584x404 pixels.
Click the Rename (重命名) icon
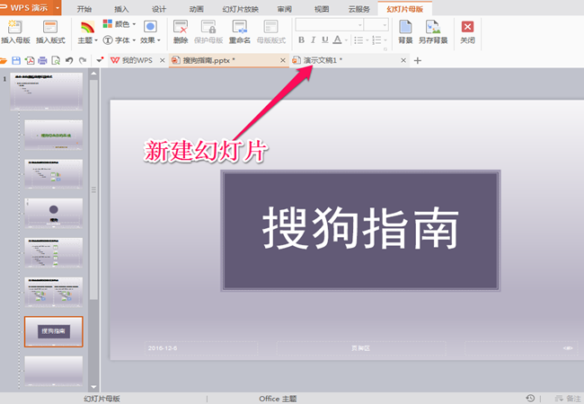(x=239, y=27)
